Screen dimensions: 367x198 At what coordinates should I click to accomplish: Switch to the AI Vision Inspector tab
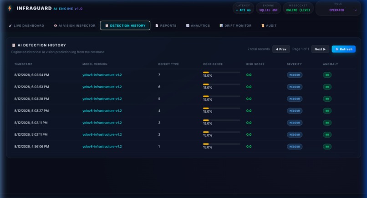[x=75, y=26]
